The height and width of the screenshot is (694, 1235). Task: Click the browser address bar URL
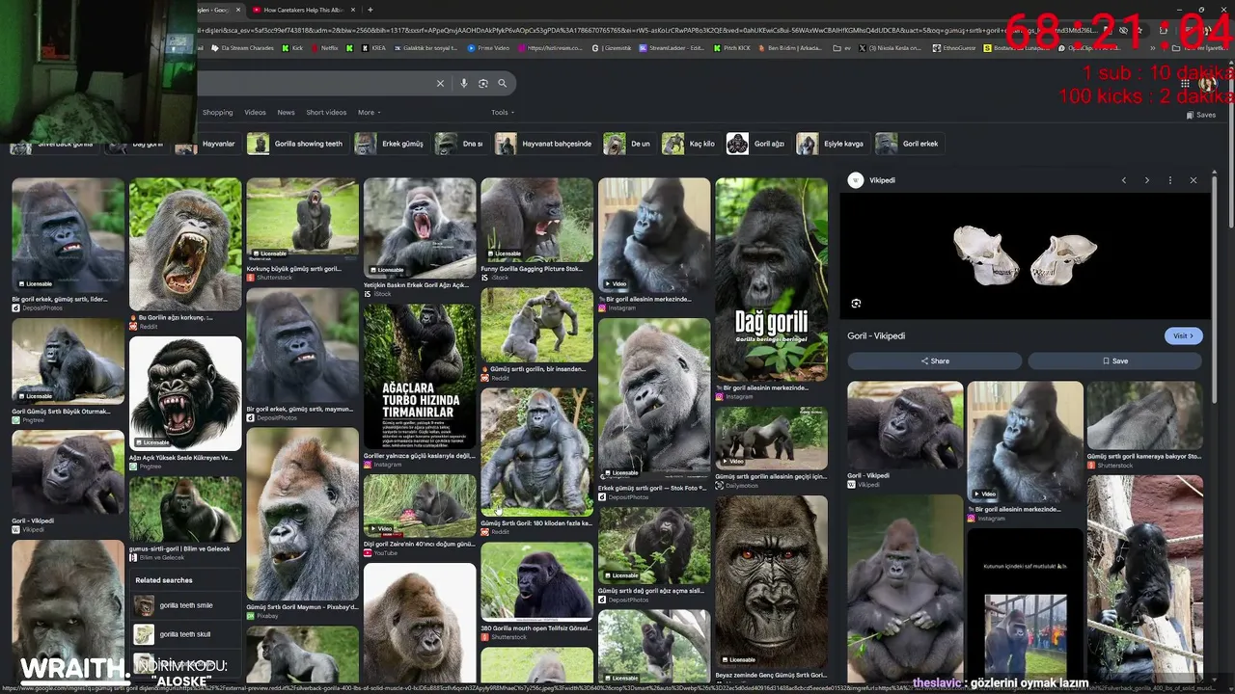(646, 30)
